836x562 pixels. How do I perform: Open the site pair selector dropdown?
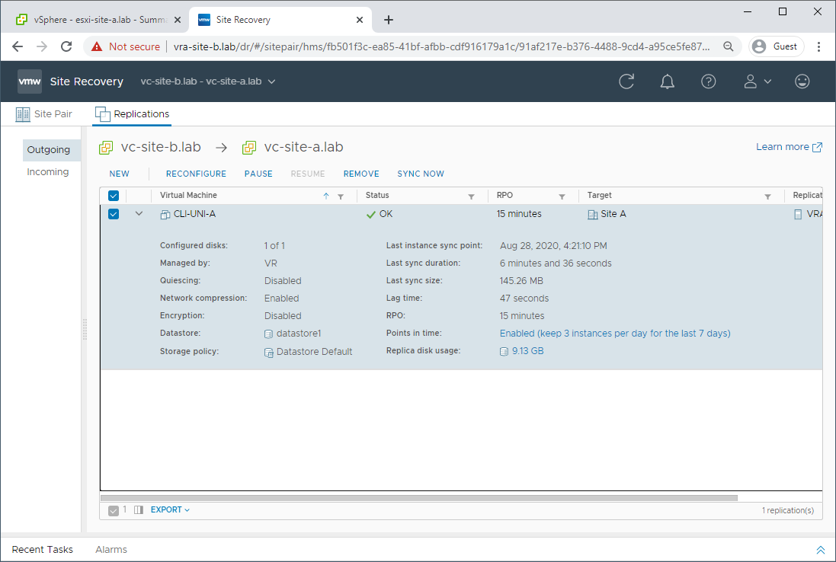coord(208,81)
